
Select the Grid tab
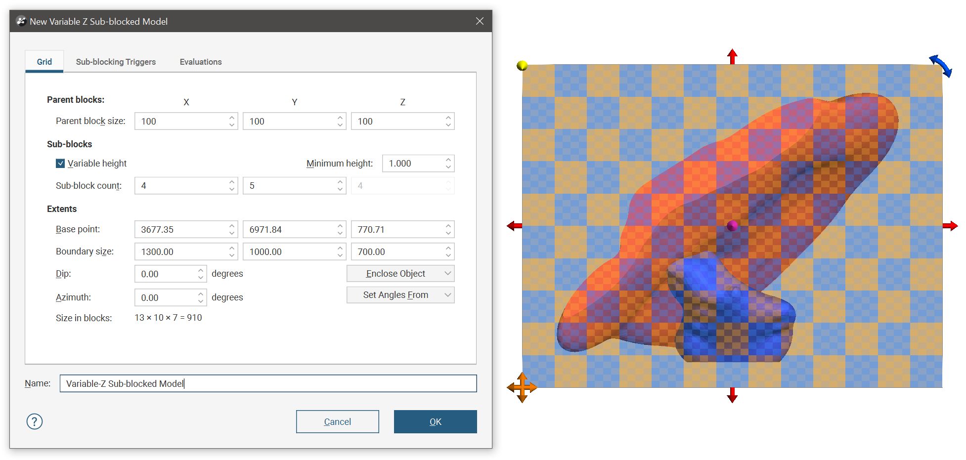coord(44,62)
